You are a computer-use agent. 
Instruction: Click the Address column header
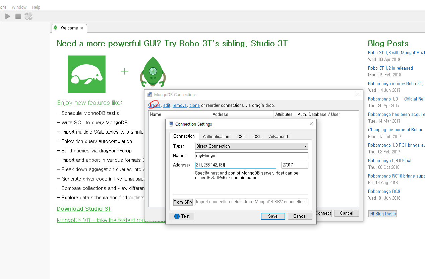pyautogui.click(x=242, y=114)
